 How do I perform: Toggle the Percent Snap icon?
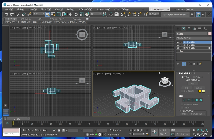(134, 14)
